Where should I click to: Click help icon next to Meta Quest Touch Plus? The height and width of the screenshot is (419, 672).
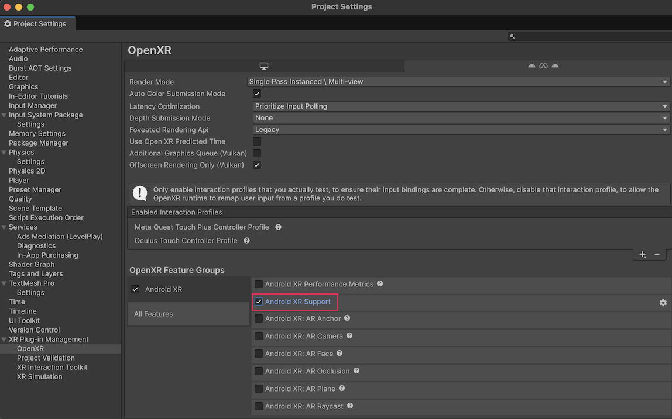(x=278, y=227)
